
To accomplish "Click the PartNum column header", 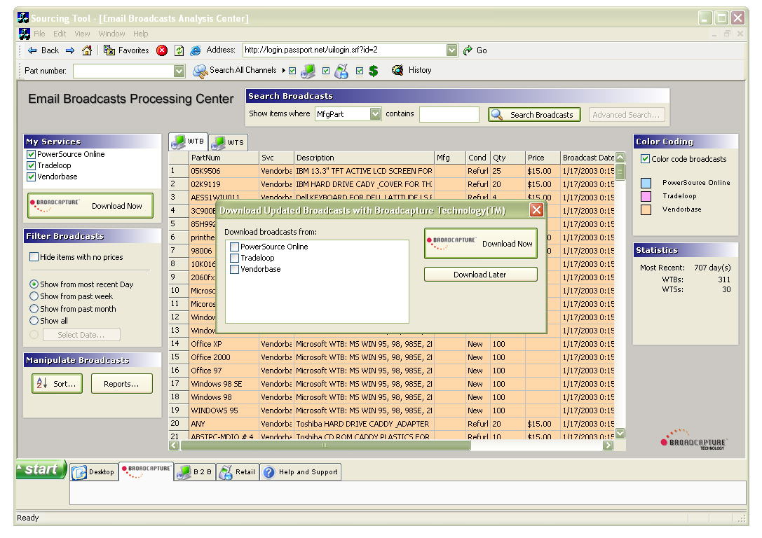I will pos(224,158).
